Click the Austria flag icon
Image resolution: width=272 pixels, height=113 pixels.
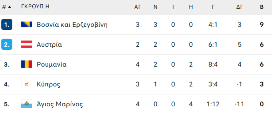[27, 44]
